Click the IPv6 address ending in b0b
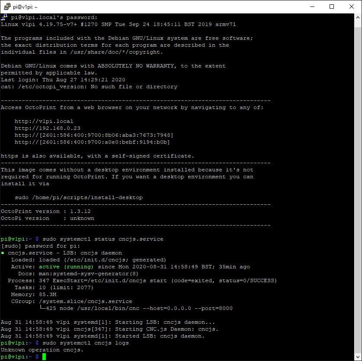 click(92, 142)
